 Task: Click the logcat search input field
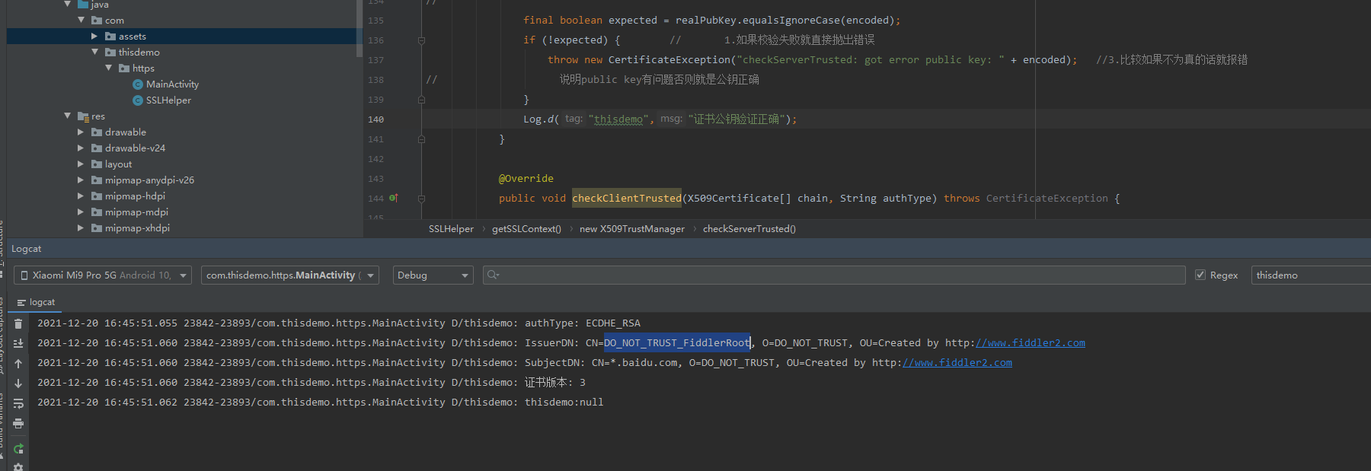click(834, 275)
